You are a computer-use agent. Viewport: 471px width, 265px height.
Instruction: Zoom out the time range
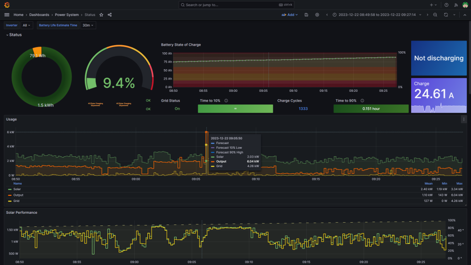point(435,15)
